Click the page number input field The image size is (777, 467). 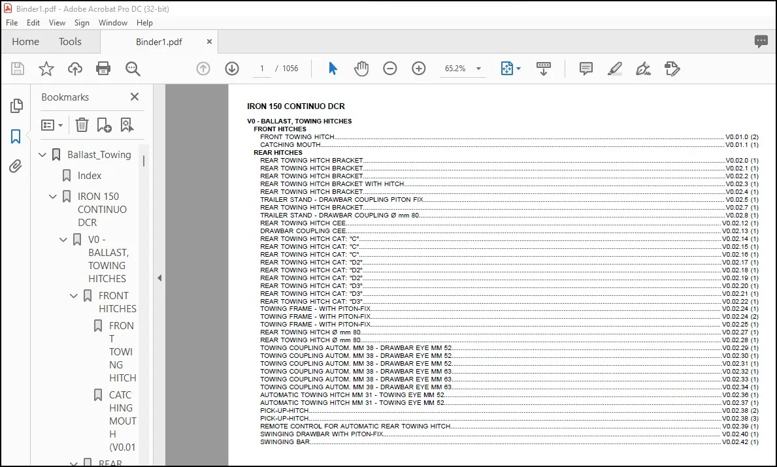point(262,69)
